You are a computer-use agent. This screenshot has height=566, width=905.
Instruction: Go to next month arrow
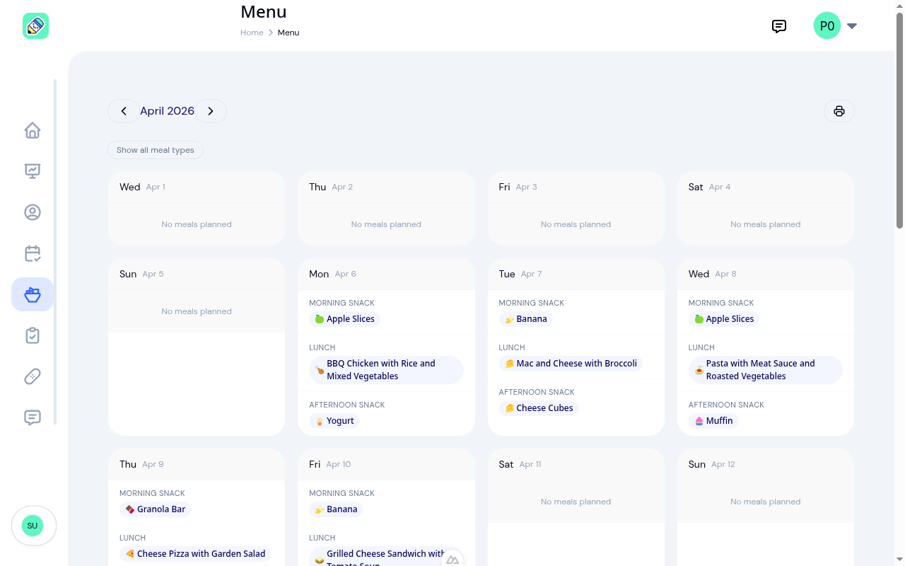pos(211,111)
